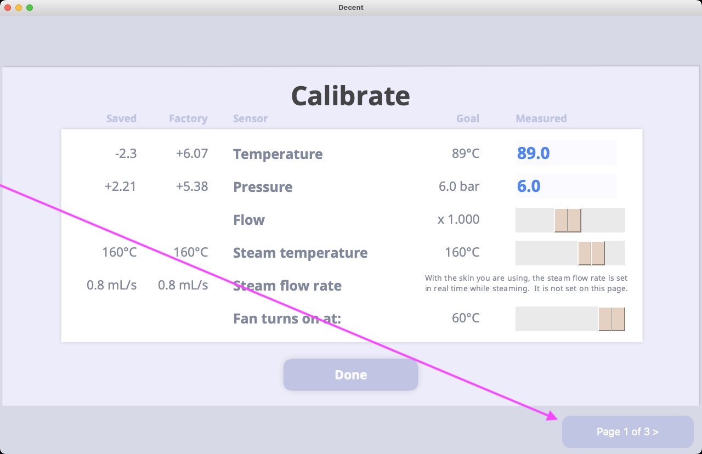Click the factory steam temperature 160°C value
The image size is (702, 454).
pos(191,252)
